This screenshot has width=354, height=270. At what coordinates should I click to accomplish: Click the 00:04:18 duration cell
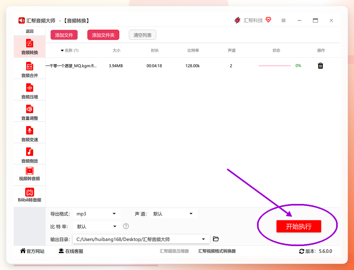[154, 66]
